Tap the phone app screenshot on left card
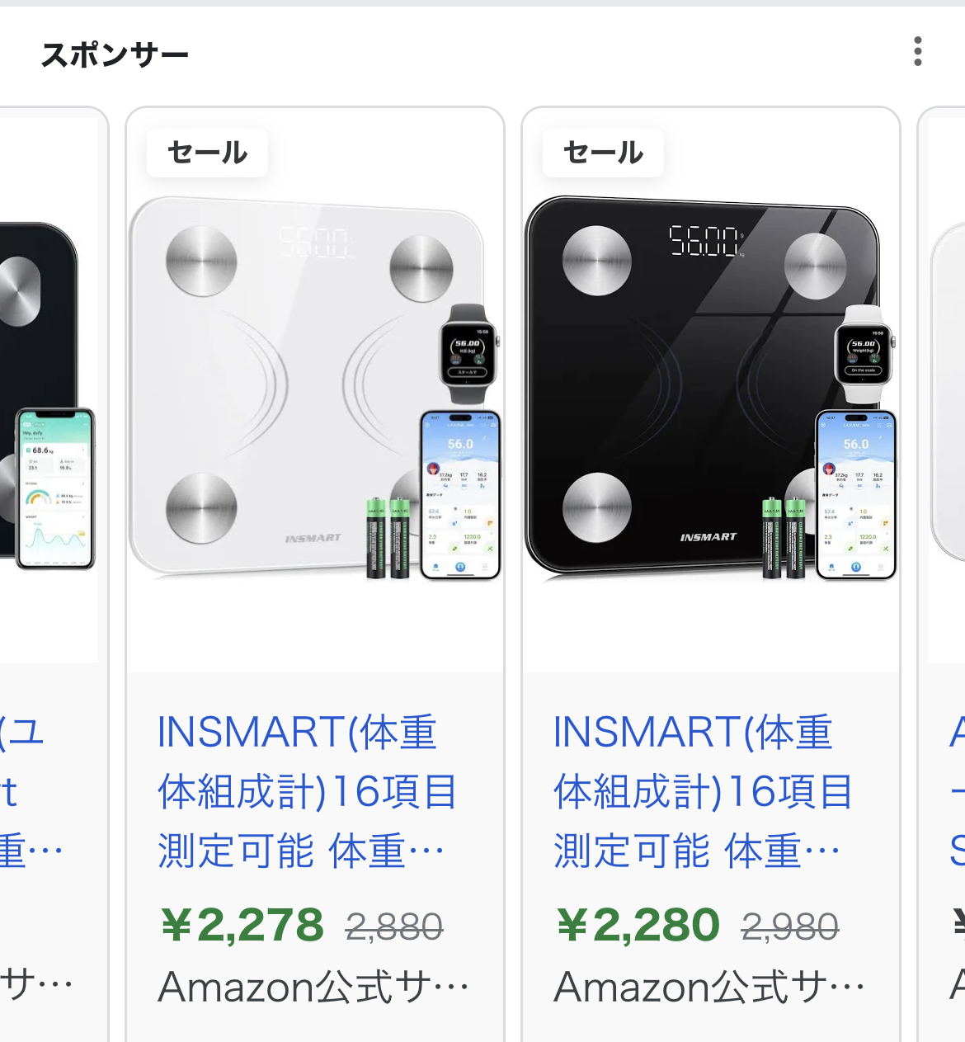This screenshot has height=1042, width=965. 56,488
